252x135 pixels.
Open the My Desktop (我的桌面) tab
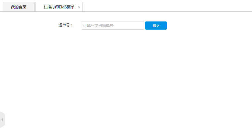coord(19,7)
